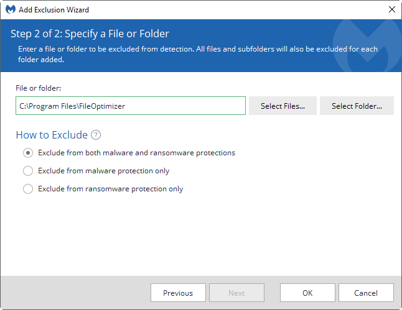Cancel the exclusion wizard
This screenshot has width=402, height=310.
[366, 293]
